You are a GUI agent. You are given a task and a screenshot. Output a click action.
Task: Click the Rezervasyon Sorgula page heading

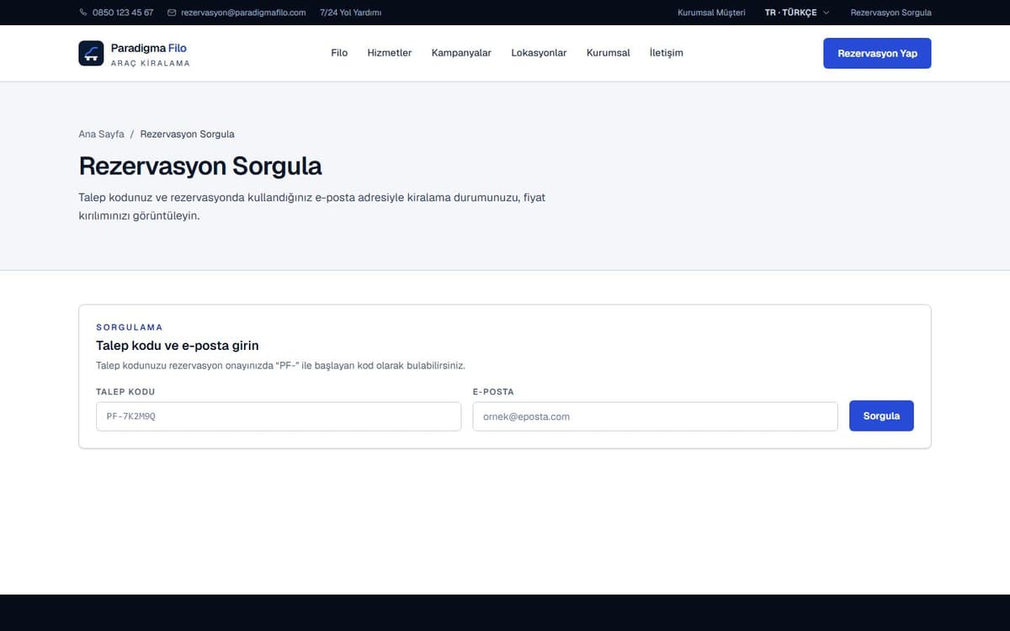(200, 166)
